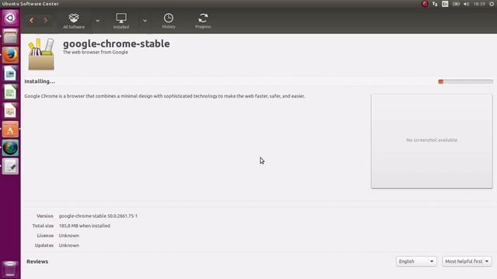
Task: Expand the All Software dropdown arrow
Action: pyautogui.click(x=98, y=21)
